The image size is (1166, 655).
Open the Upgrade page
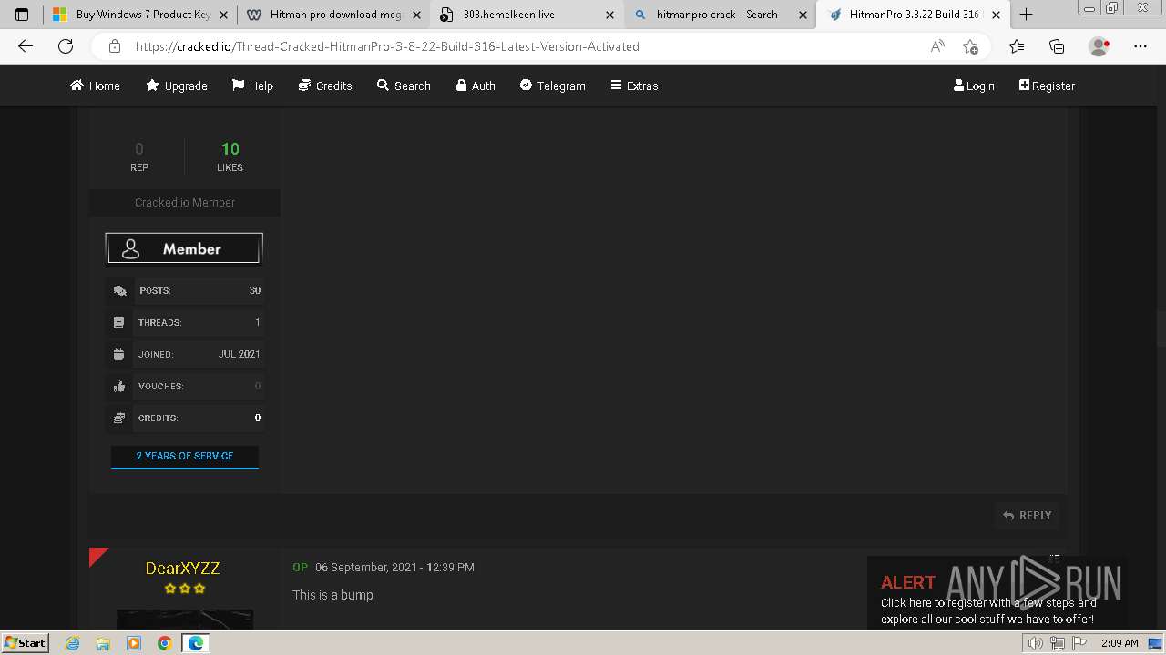click(x=177, y=86)
